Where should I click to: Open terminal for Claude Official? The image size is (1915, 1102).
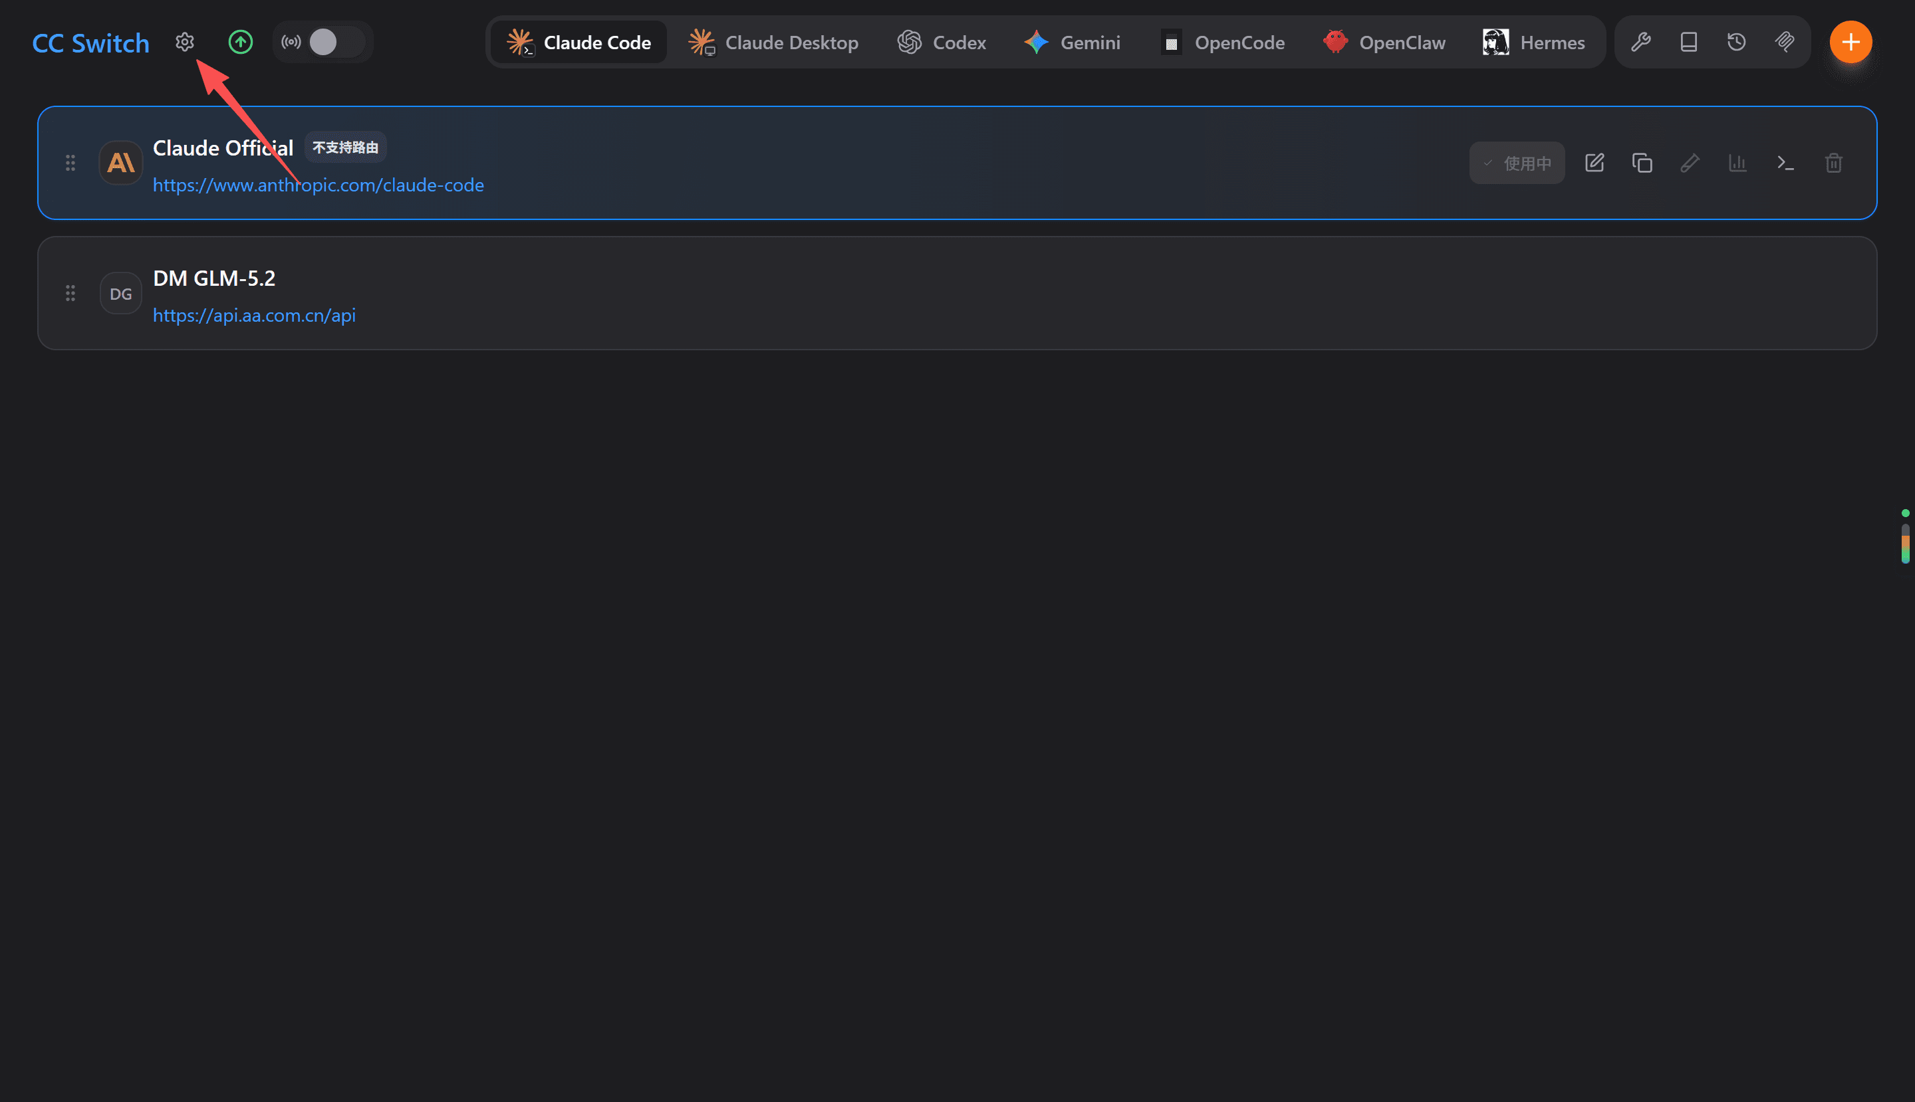[1785, 163]
